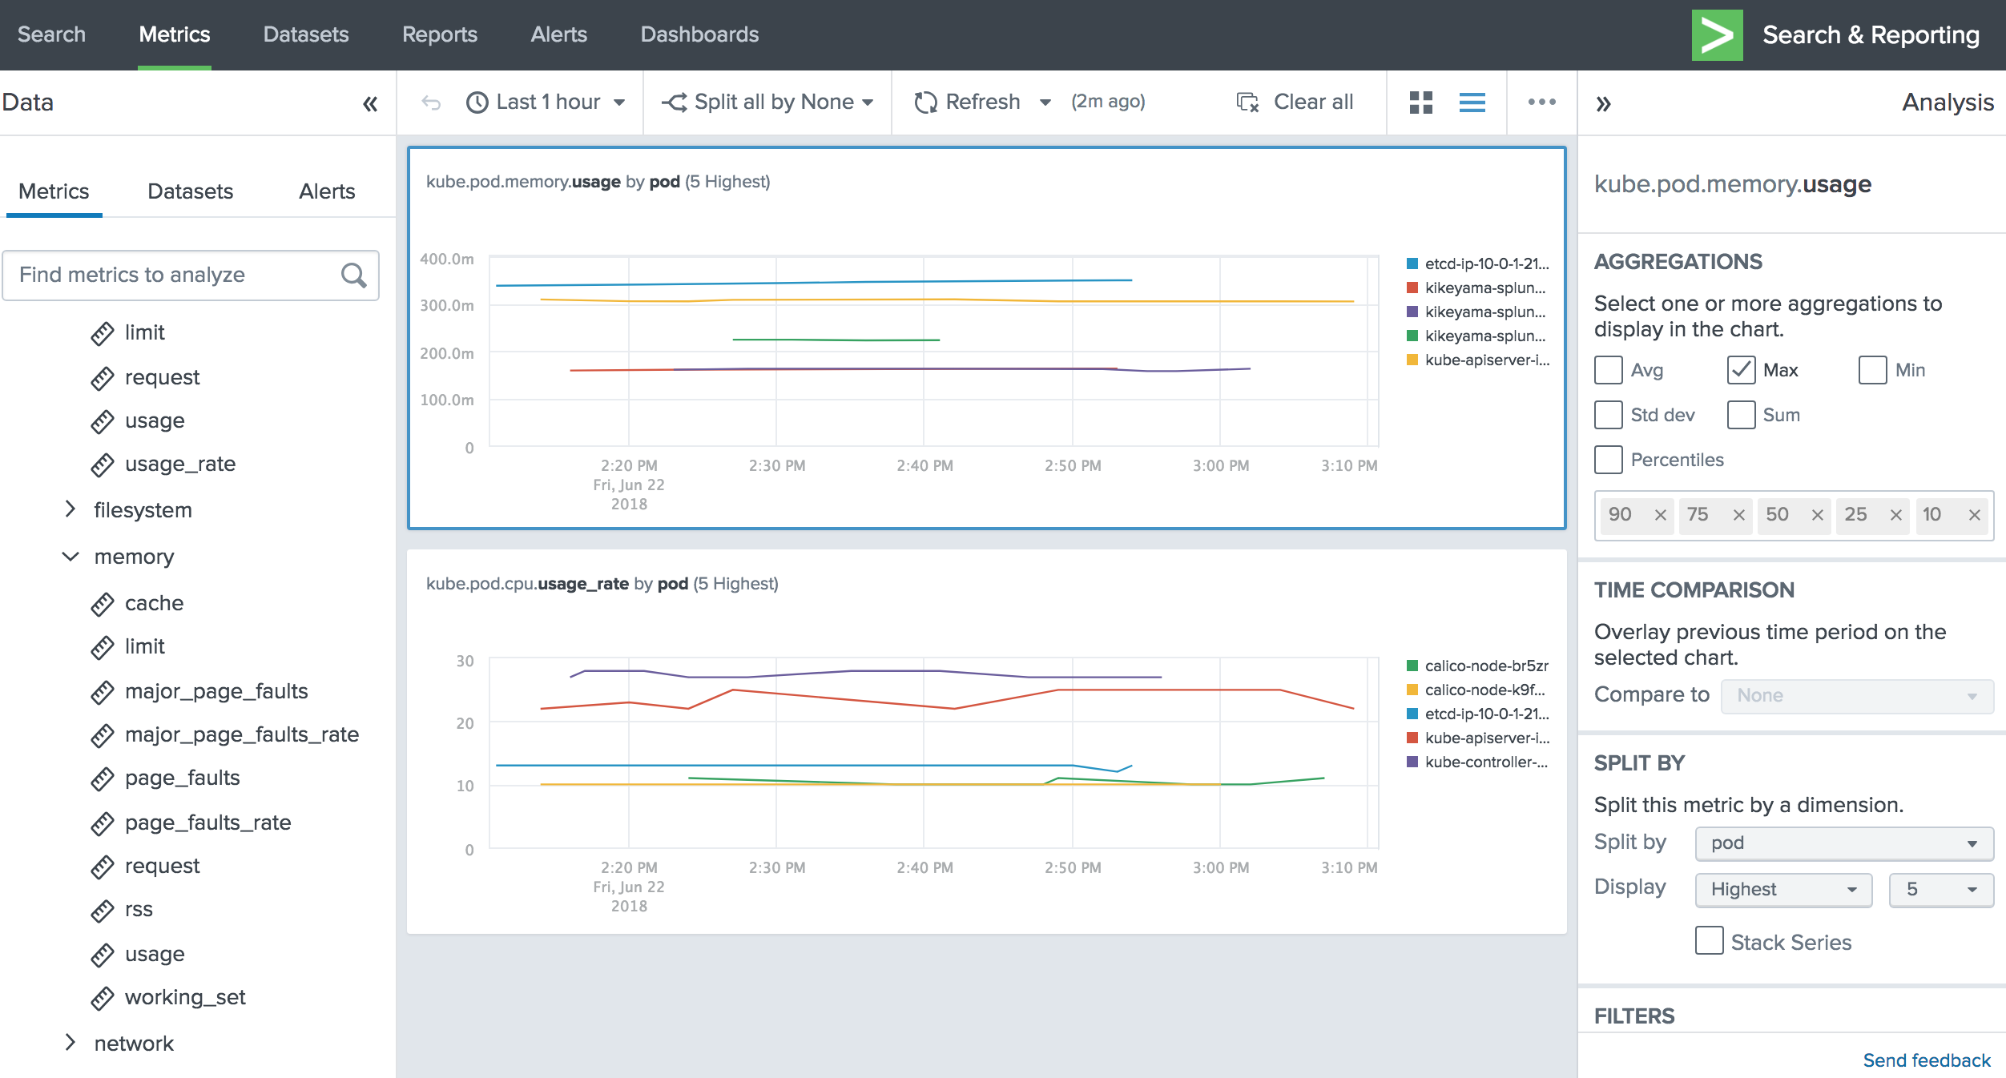Image resolution: width=2006 pixels, height=1078 pixels.
Task: Enable the Avg aggregation checkbox
Action: [x=1609, y=370]
